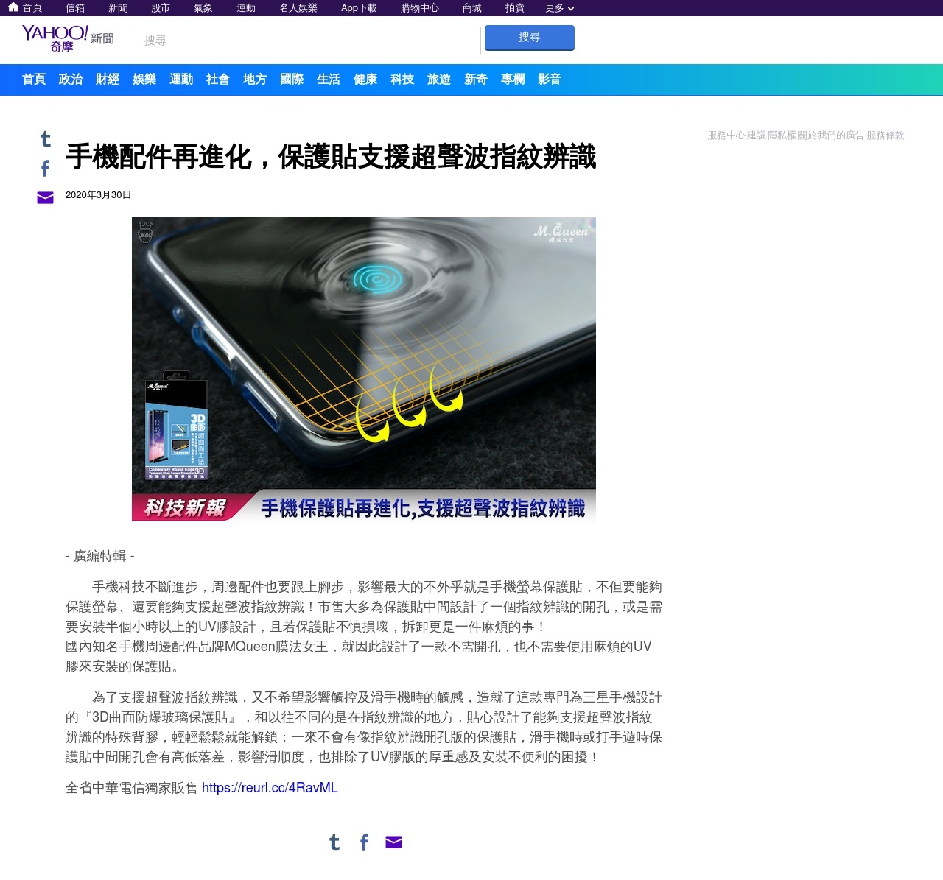Click the blue 搜尋 button

tap(530, 38)
